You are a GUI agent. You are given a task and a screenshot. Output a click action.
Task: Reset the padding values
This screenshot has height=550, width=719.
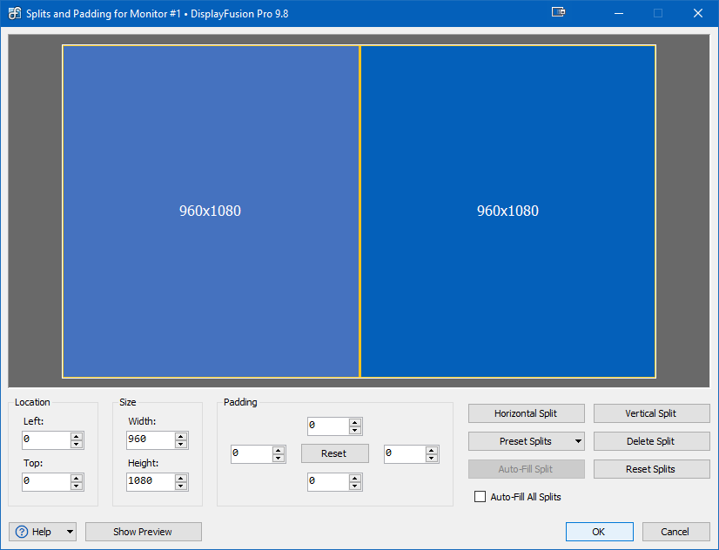click(334, 453)
